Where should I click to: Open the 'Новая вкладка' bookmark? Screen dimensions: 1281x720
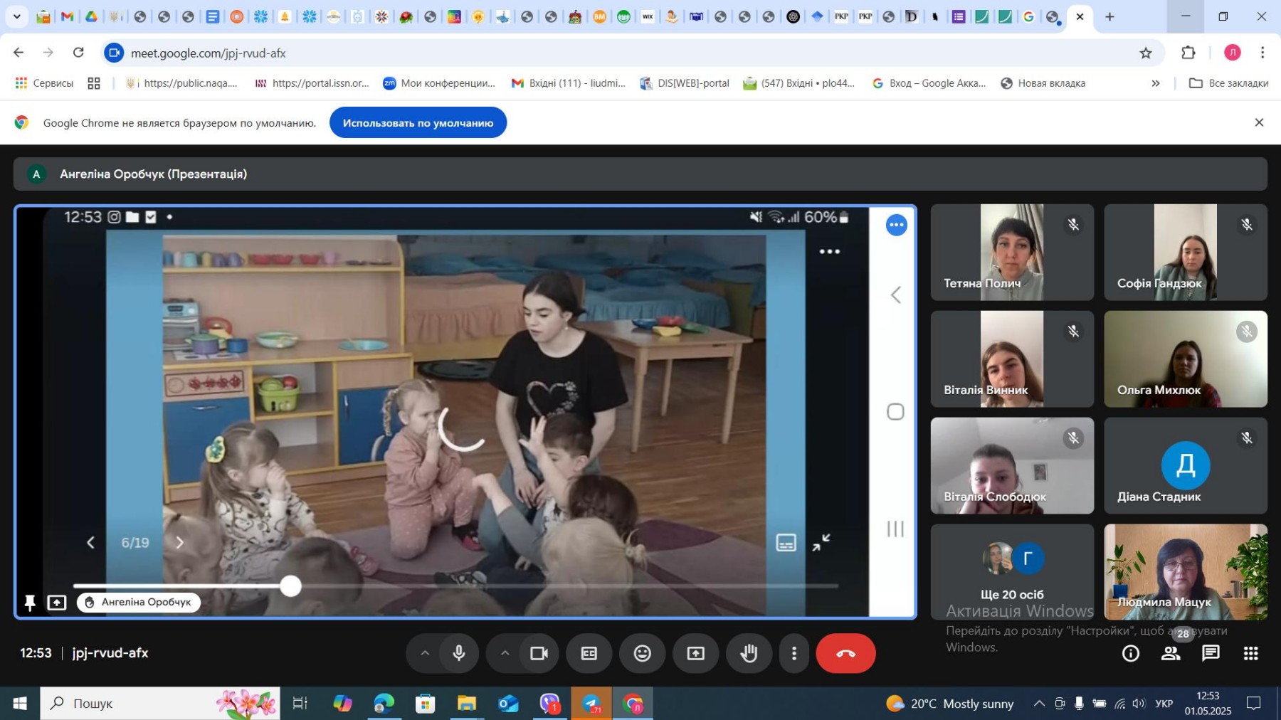pyautogui.click(x=1043, y=83)
